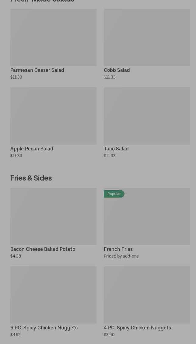Viewport: 196px width, 344px height.
Task: Select the Apple Pecan Salad image
Action: click(x=53, y=116)
